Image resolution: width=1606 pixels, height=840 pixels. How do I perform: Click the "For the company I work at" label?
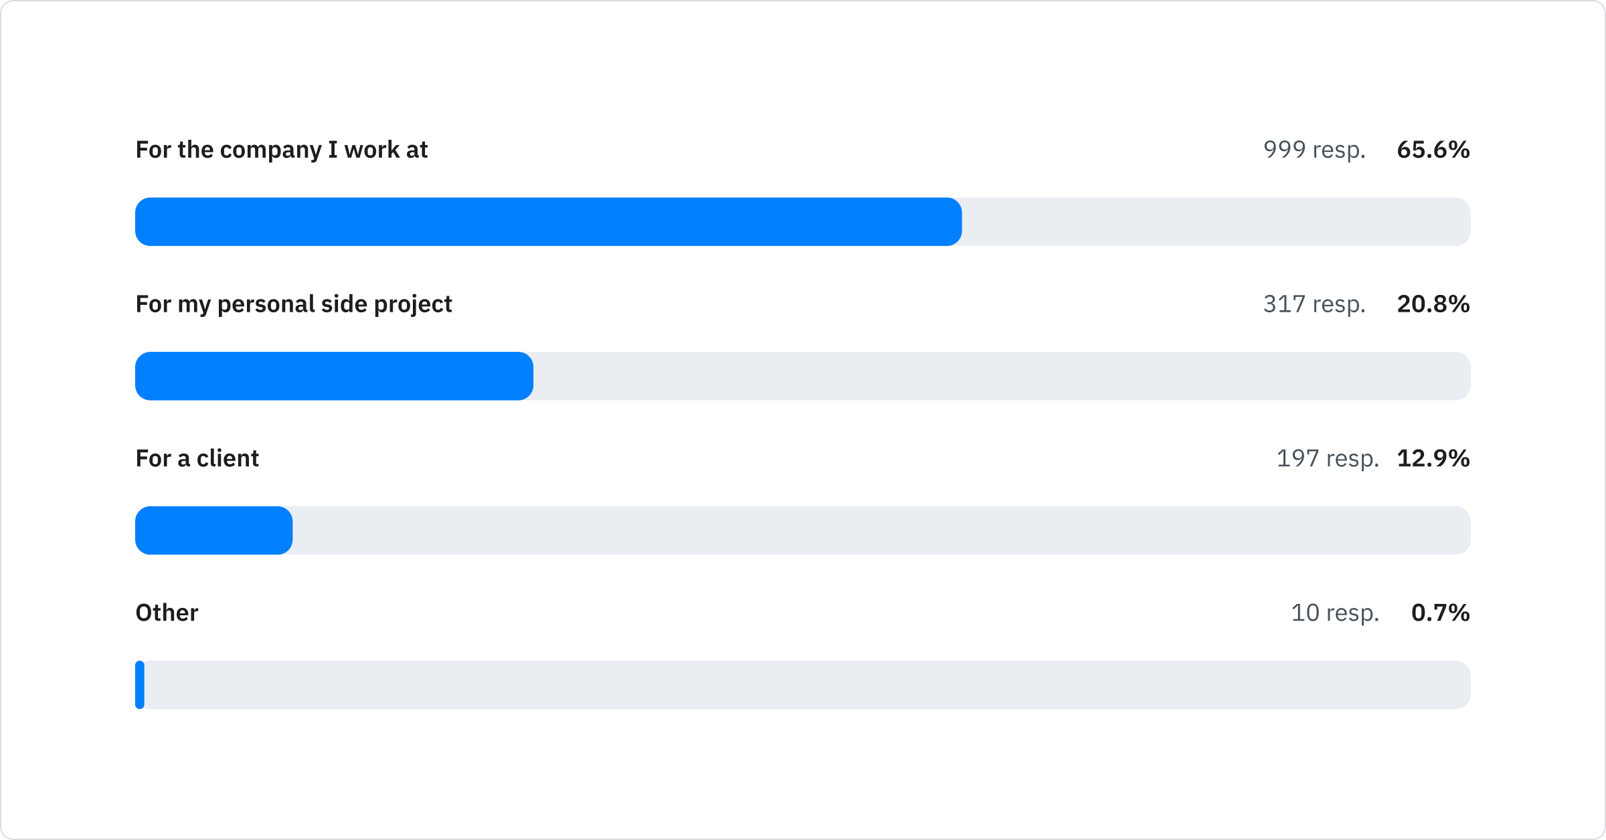281,150
